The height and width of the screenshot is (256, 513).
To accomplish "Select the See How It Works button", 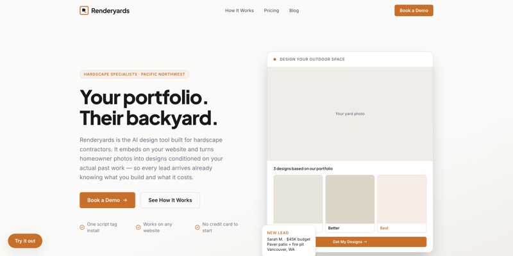I will tap(170, 200).
